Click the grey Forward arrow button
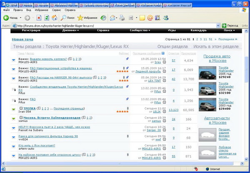This screenshot has height=173, width=250. 27,18
